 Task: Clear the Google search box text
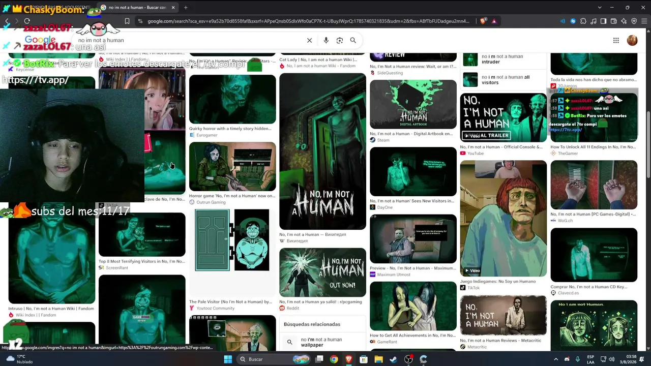coord(309,40)
